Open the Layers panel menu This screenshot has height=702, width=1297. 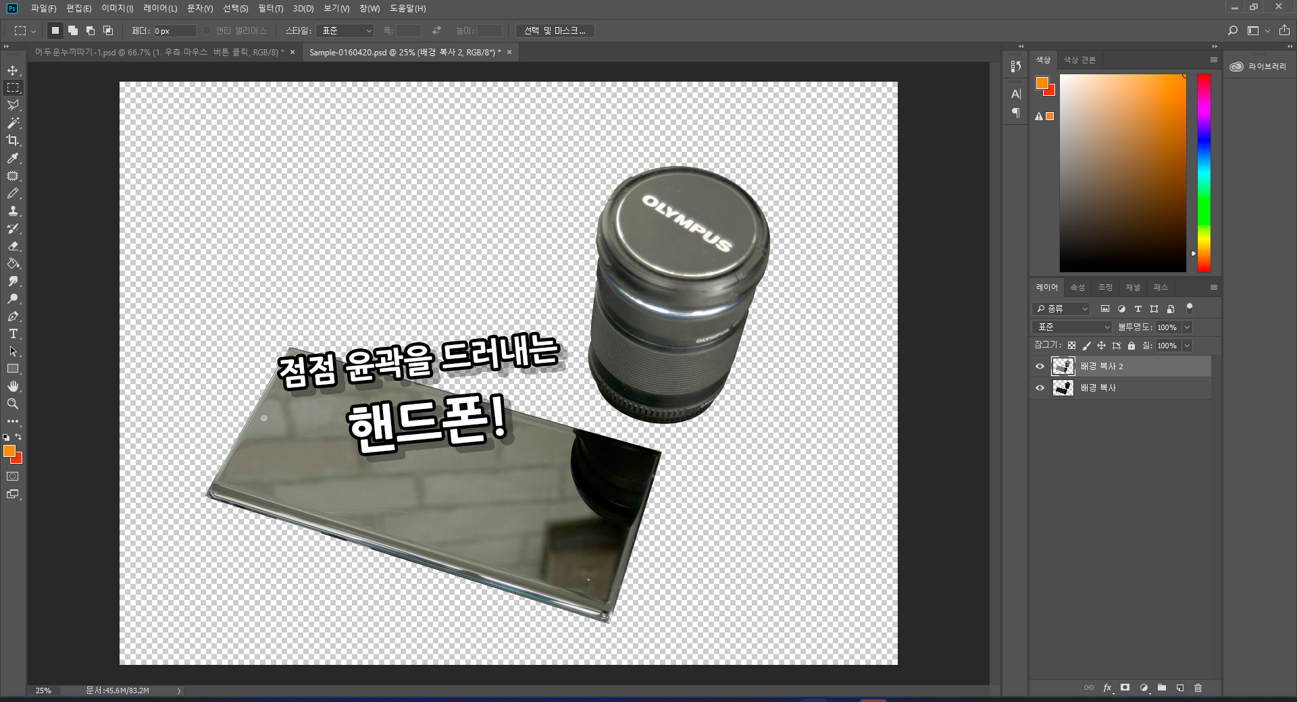click(x=1213, y=288)
